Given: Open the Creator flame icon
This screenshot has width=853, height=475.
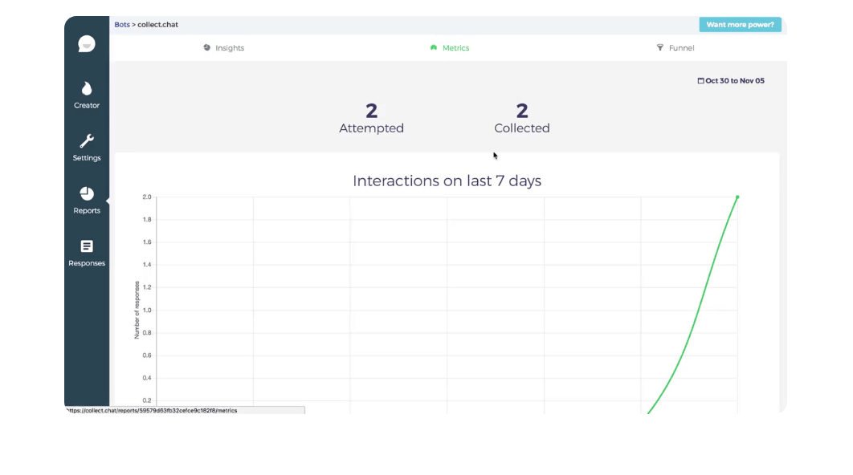Looking at the screenshot, I should (x=87, y=88).
